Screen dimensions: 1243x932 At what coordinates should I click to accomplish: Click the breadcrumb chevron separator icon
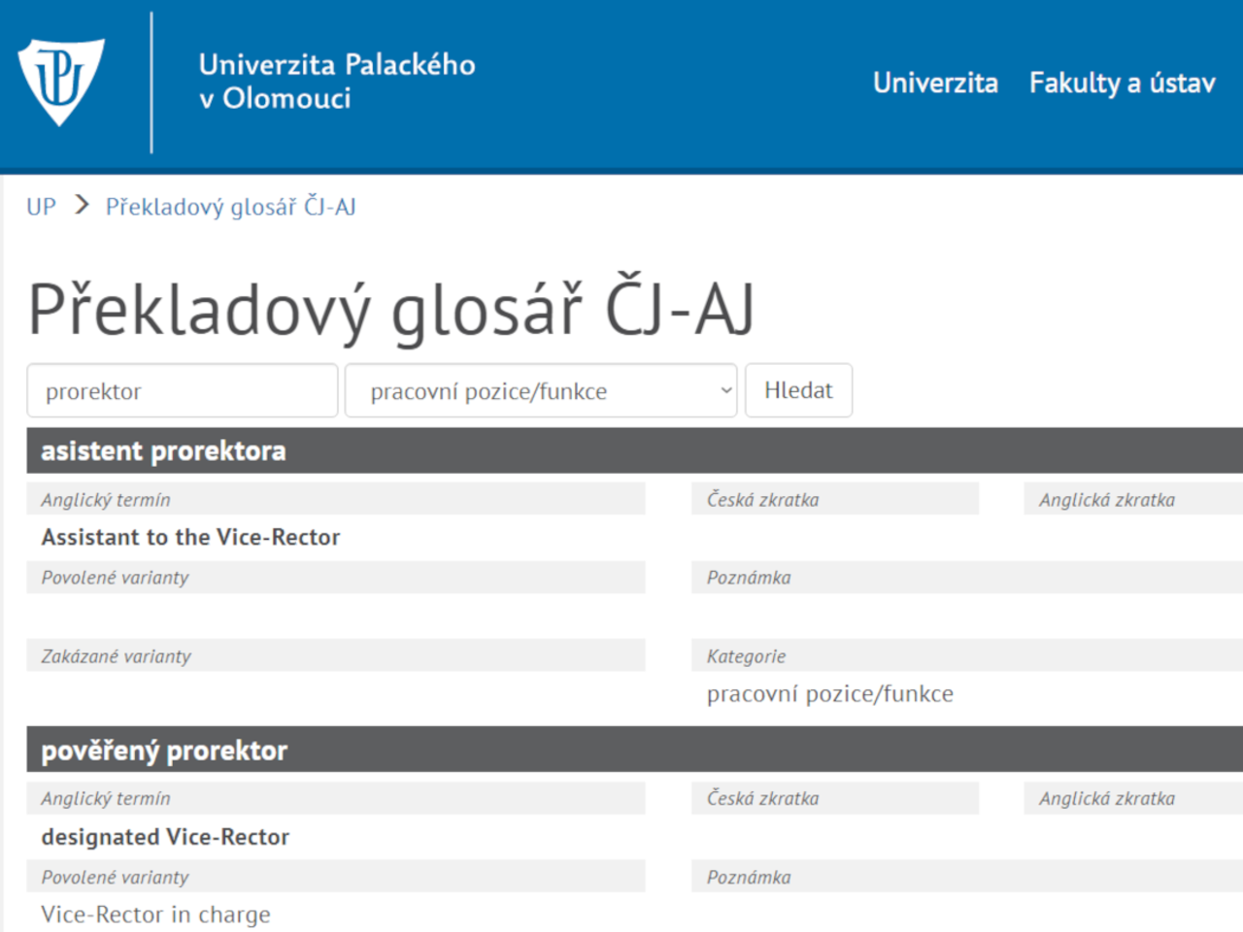tap(82, 206)
